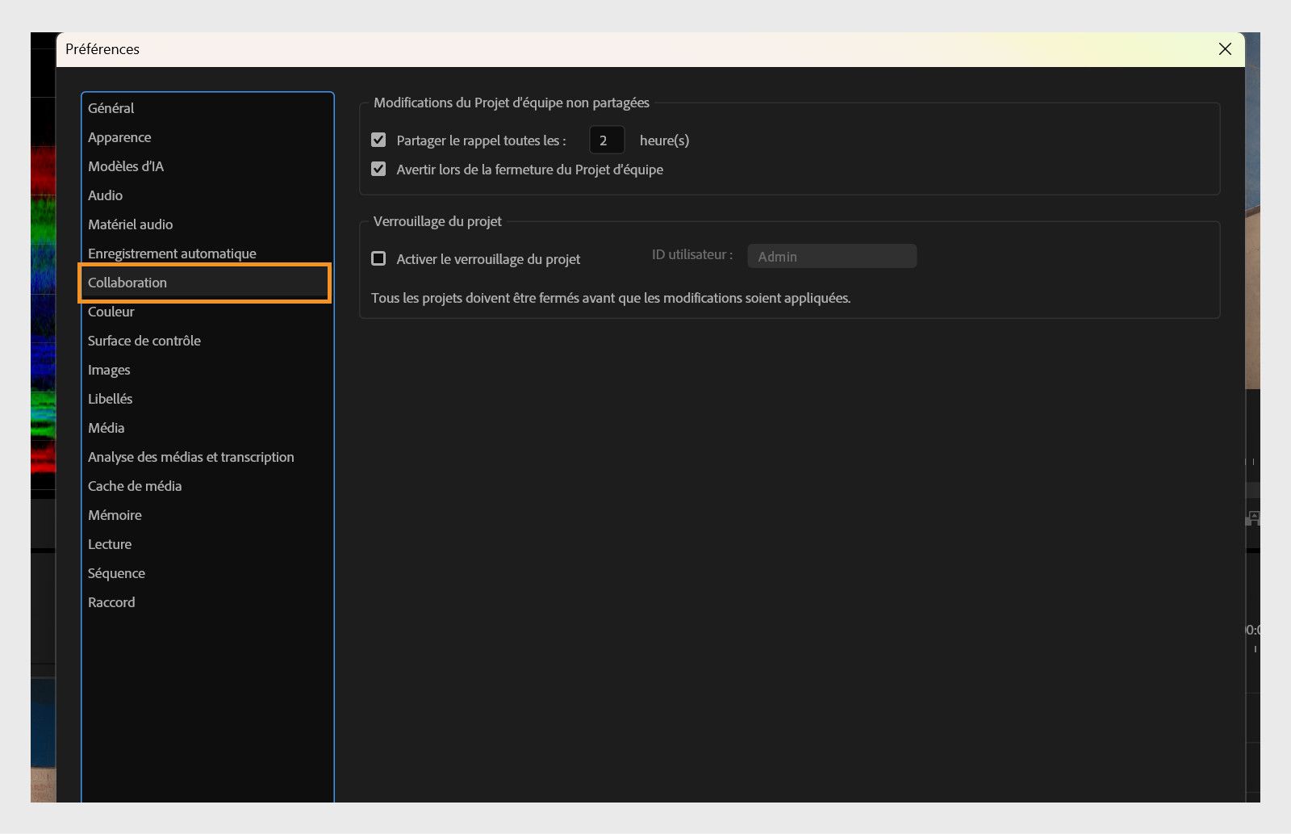Click Modifications du Projet d'équipe non partagées heading
Image resolution: width=1291 pixels, height=834 pixels.
(512, 103)
